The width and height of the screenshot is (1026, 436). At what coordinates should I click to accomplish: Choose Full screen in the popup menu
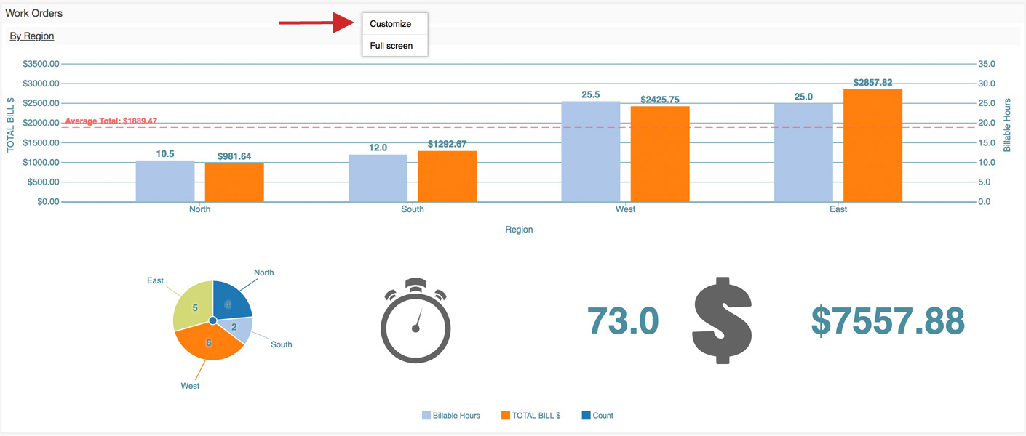[x=391, y=46]
